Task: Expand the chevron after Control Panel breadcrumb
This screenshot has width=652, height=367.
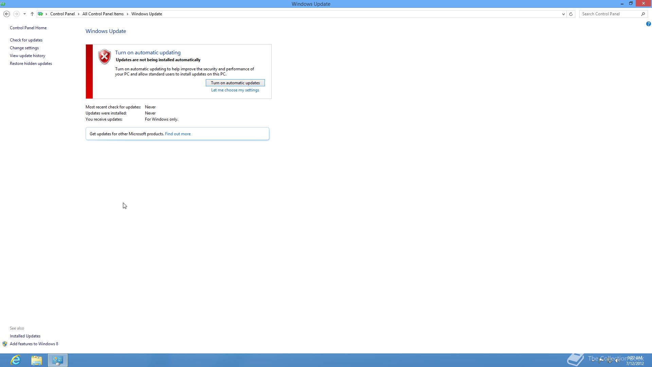Action: click(78, 14)
